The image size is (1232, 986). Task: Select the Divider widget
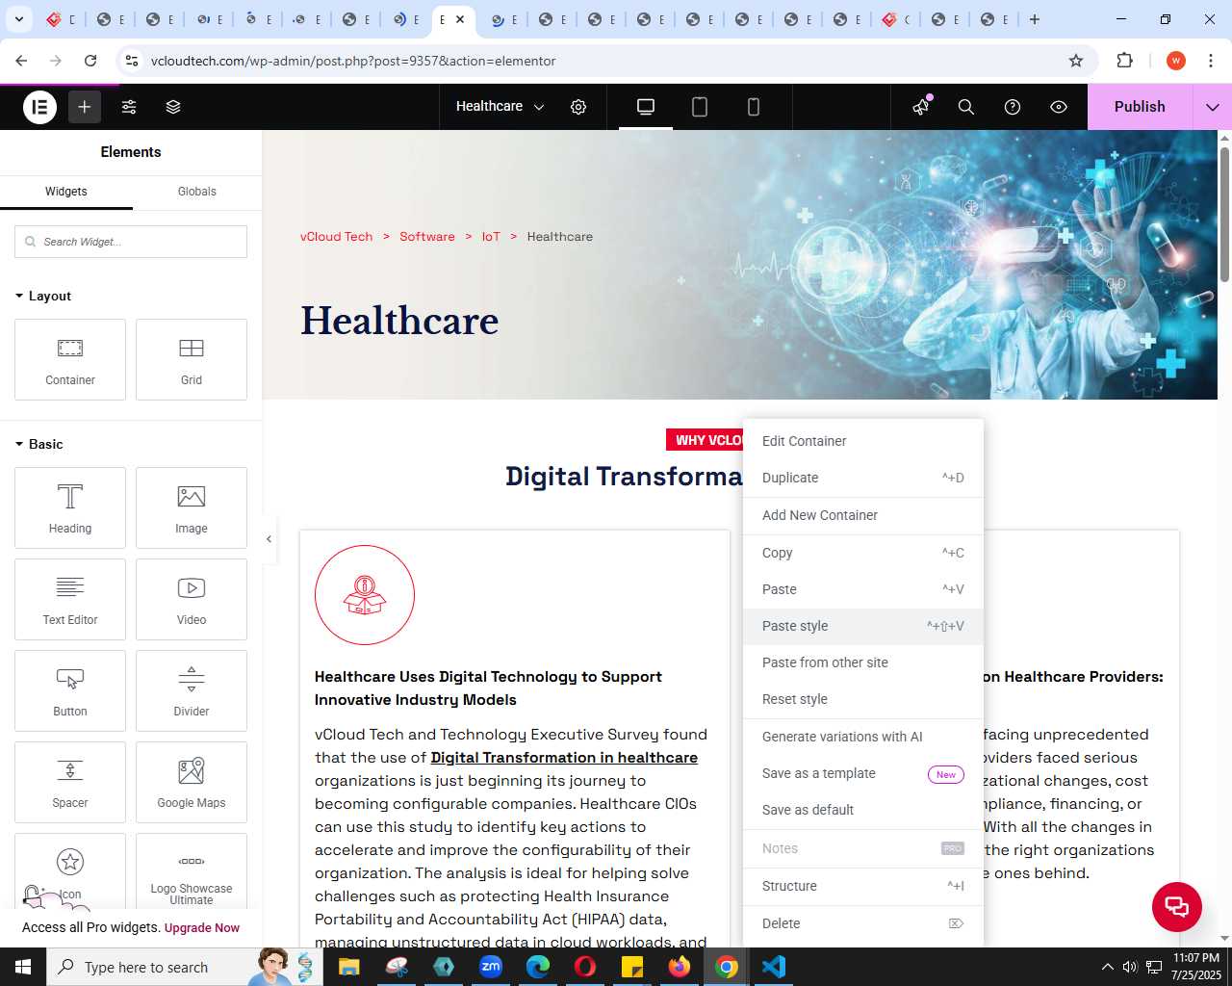[192, 690]
